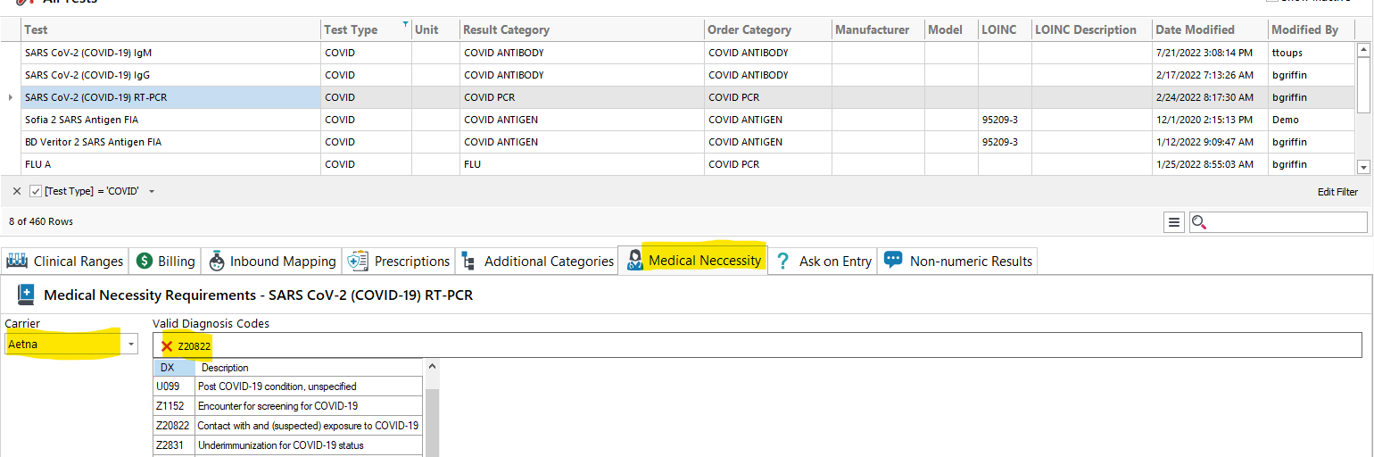Viewport: 1374px width, 457px height.
Task: Click the COVID PCR result category of RT-PCR row
Action: point(583,97)
